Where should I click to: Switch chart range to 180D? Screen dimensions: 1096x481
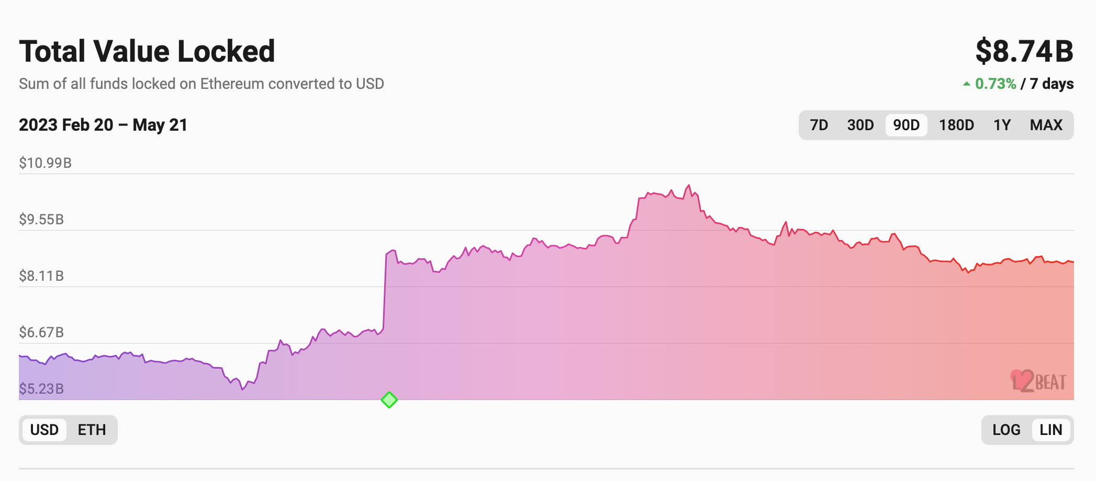[956, 125]
